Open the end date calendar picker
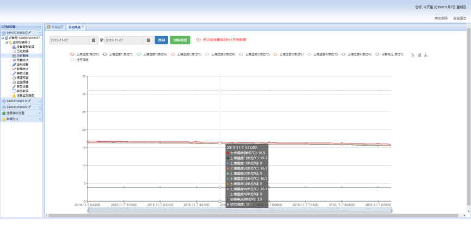 pyautogui.click(x=148, y=40)
